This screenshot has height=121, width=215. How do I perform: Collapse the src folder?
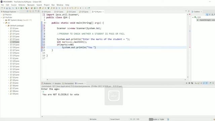[4, 23]
